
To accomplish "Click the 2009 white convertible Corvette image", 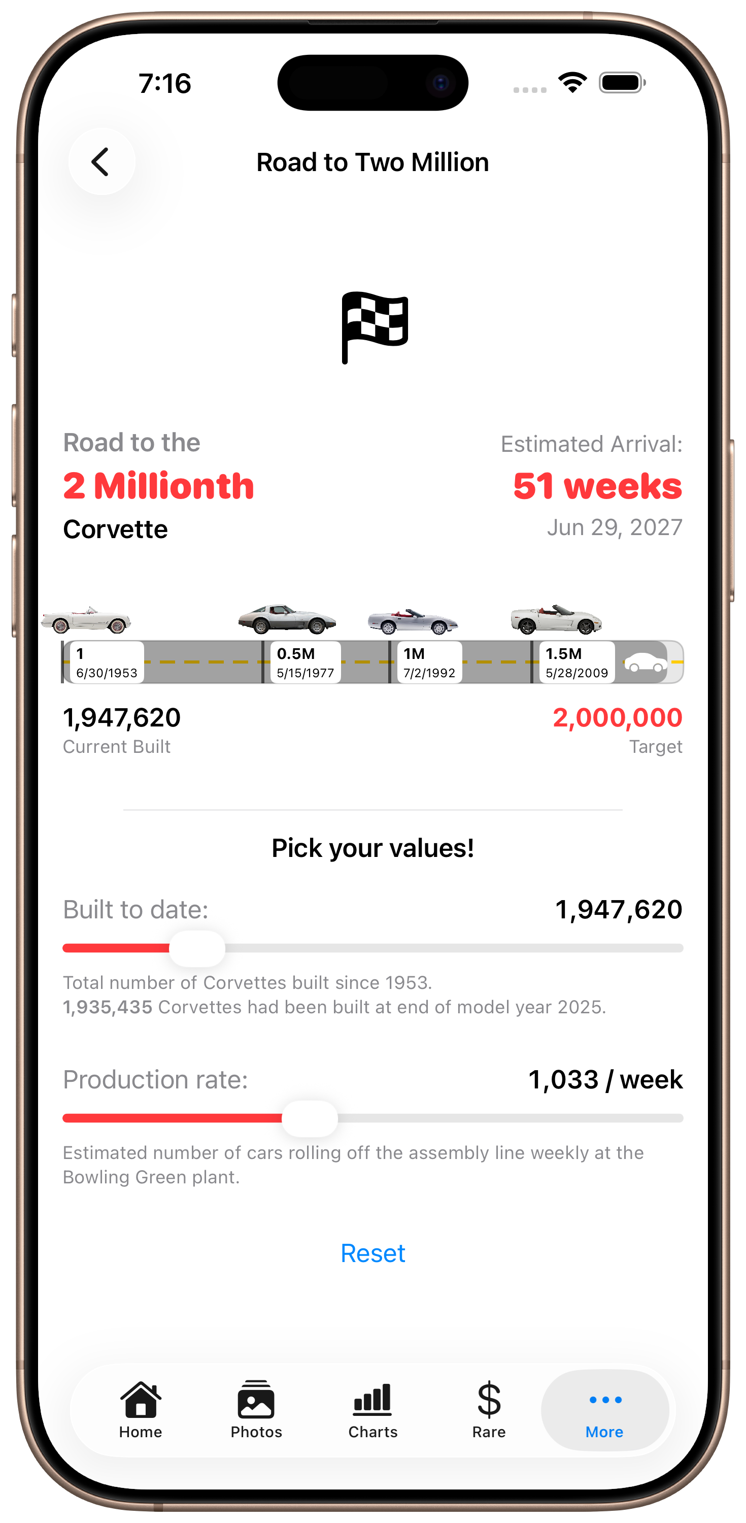I will (556, 619).
